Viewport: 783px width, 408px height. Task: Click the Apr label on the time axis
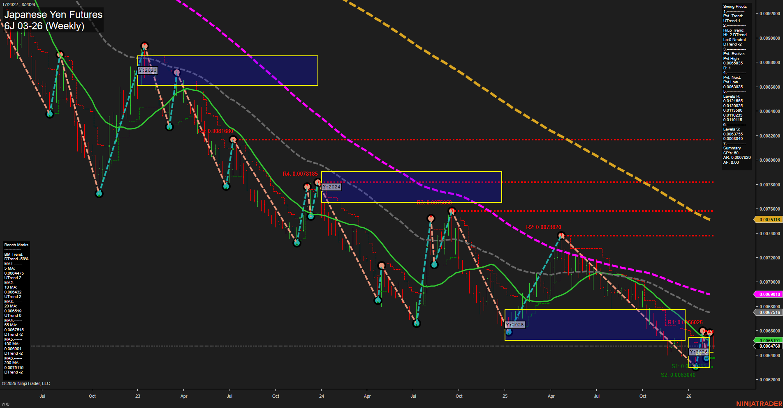coord(184,397)
